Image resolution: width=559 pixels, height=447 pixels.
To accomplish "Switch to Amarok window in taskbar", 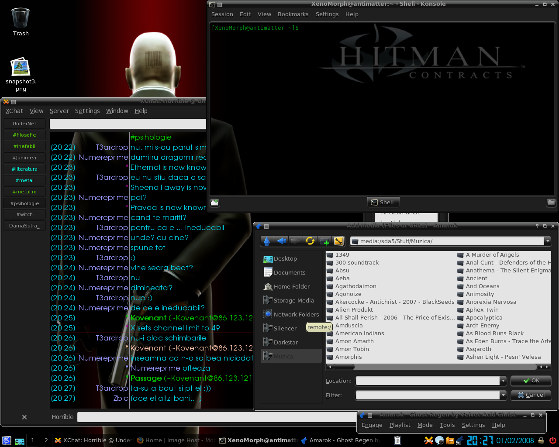I will pyautogui.click(x=341, y=440).
